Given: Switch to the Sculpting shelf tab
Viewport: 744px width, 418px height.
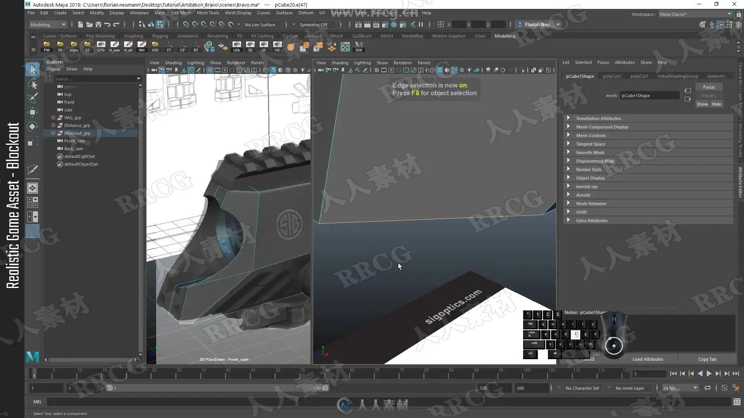Looking at the screenshot, I should pyautogui.click(x=133, y=36).
